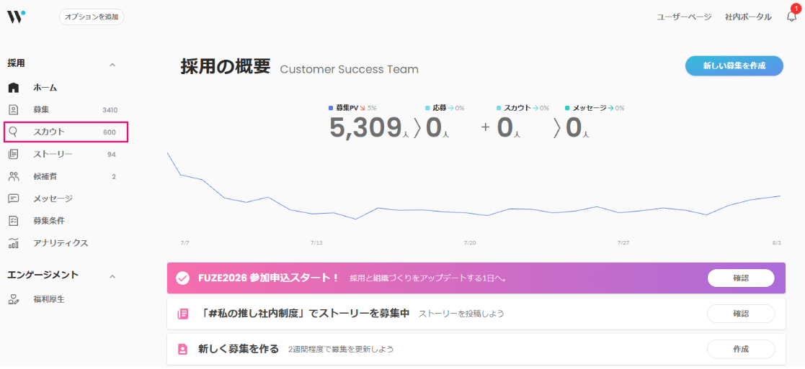Viewport: 805px width, 369px height.
Task: Click the 新しい募集を作成 button
Action: click(734, 65)
